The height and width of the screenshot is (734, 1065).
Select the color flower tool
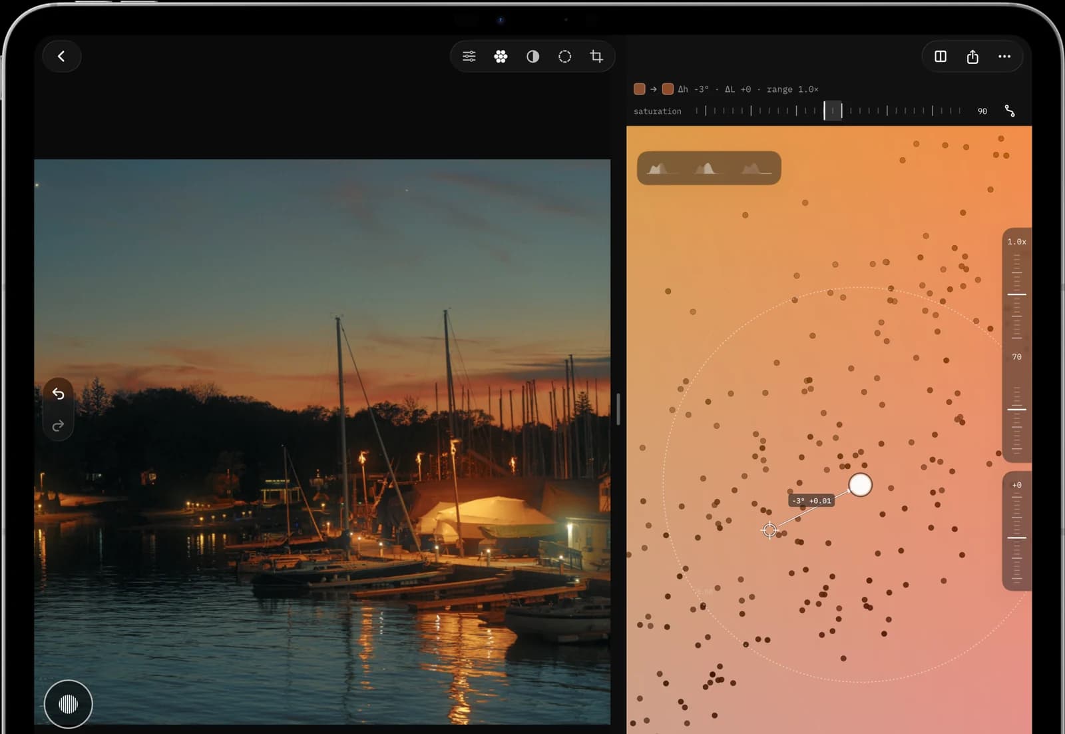501,57
